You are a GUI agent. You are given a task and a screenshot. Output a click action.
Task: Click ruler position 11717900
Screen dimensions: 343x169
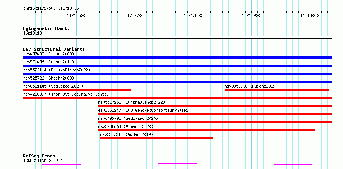tap(251, 15)
